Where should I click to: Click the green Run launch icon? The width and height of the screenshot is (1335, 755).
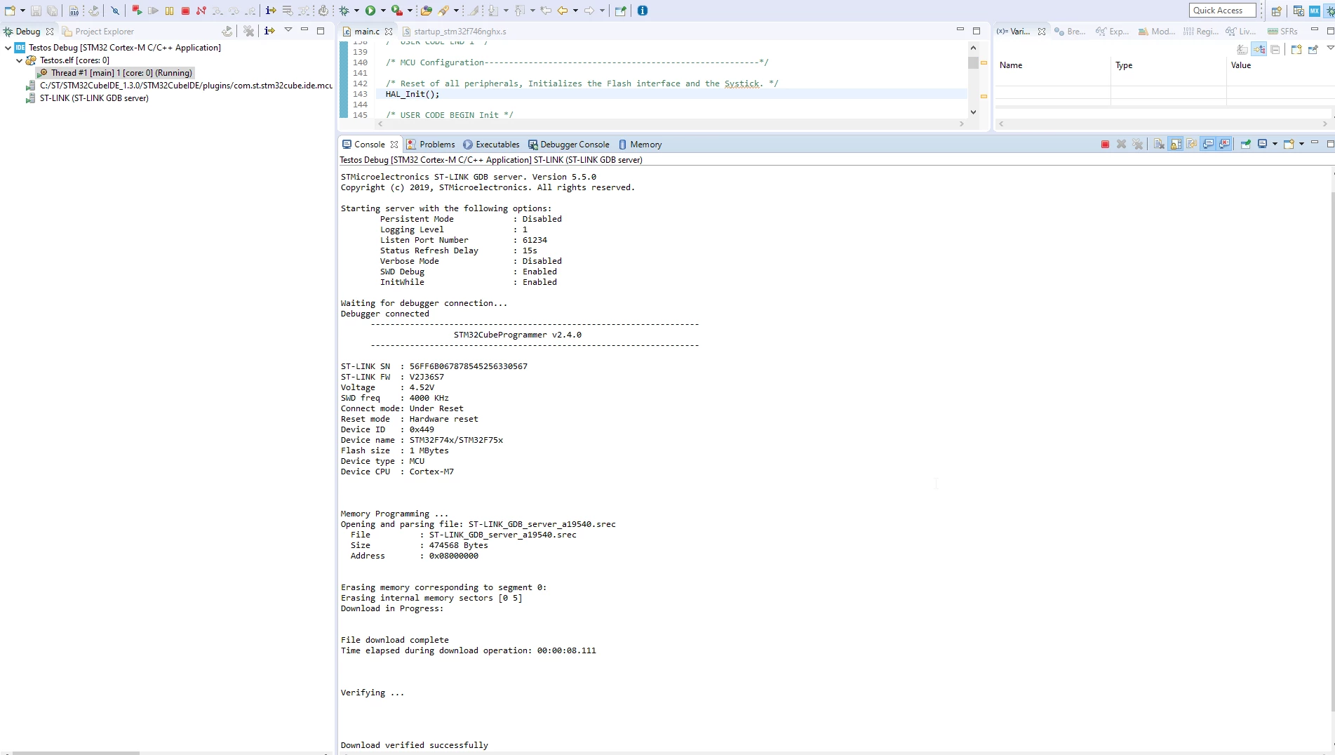(x=370, y=11)
